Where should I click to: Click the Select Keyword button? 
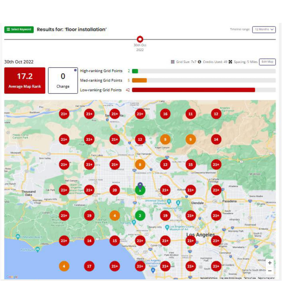19,30
